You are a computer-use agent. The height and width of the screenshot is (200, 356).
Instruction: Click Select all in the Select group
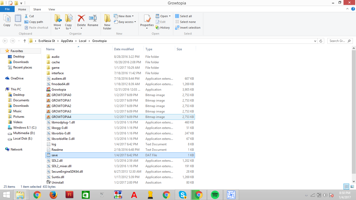pyautogui.click(x=183, y=16)
